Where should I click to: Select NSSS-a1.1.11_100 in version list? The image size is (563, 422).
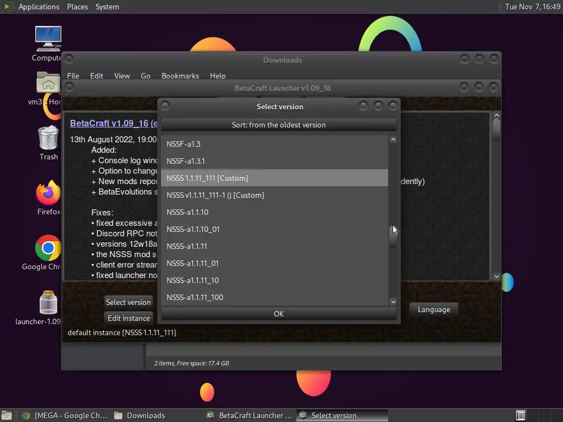coord(274,297)
